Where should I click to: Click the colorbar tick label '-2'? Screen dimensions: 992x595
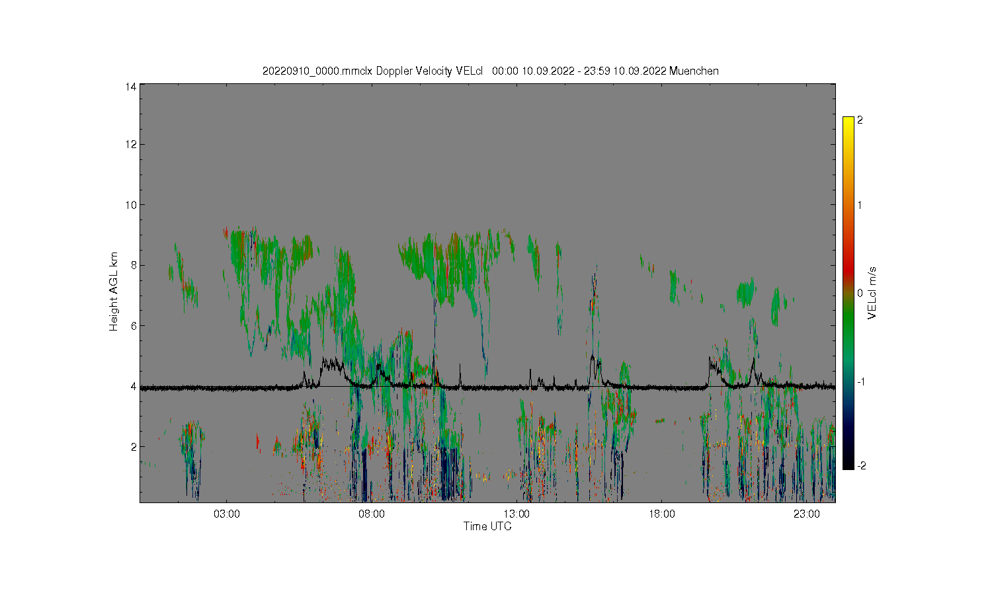click(x=862, y=465)
